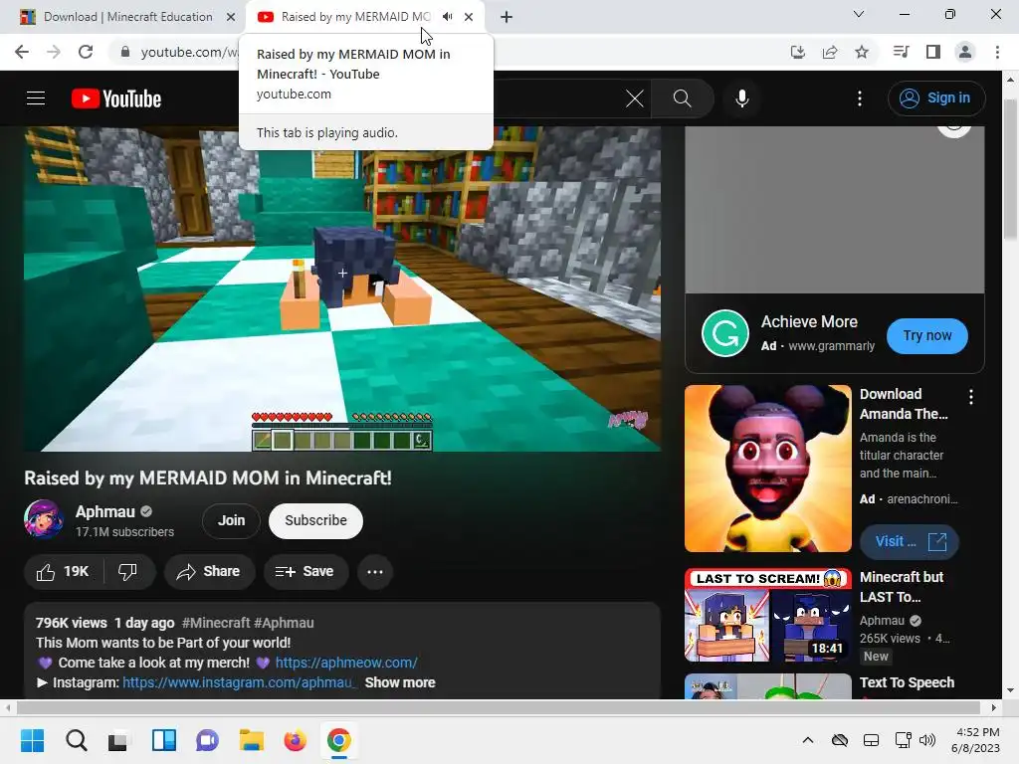This screenshot has width=1019, height=764.
Task: Open the Chrome profile avatar
Action: point(965,52)
